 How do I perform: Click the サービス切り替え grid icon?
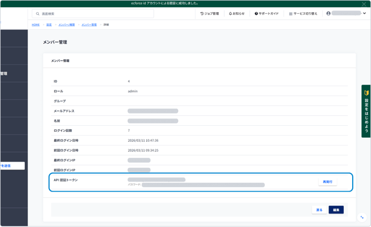[x=291, y=14]
